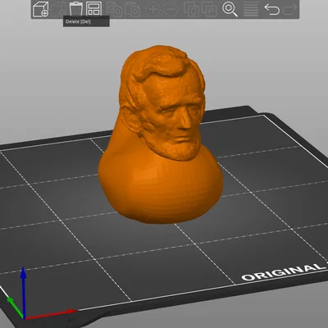Click the greyed Redo arrow
The height and width of the screenshot is (328, 328).
pyautogui.click(x=289, y=9)
